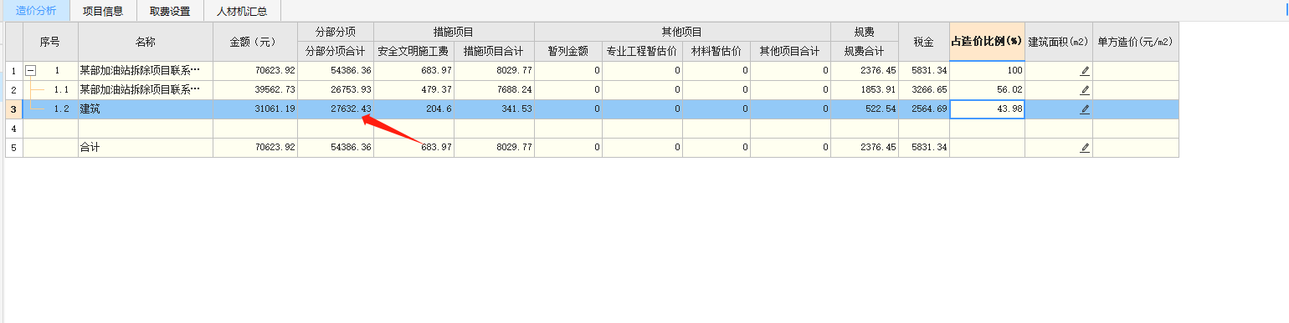Click the 安全文明施工费 sub-header
The image size is (1289, 323).
(x=413, y=52)
